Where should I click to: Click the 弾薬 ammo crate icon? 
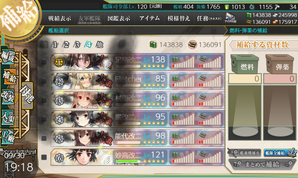(x=280, y=64)
